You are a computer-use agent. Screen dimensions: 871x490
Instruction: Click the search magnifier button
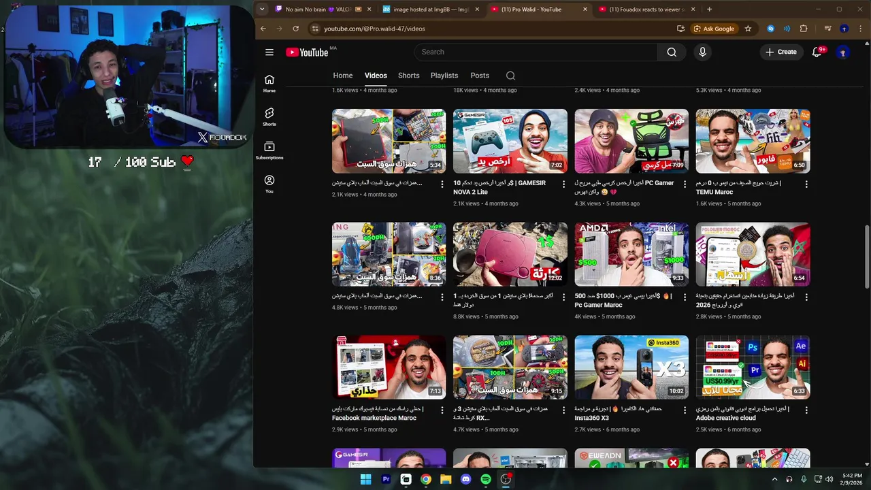[672, 52]
